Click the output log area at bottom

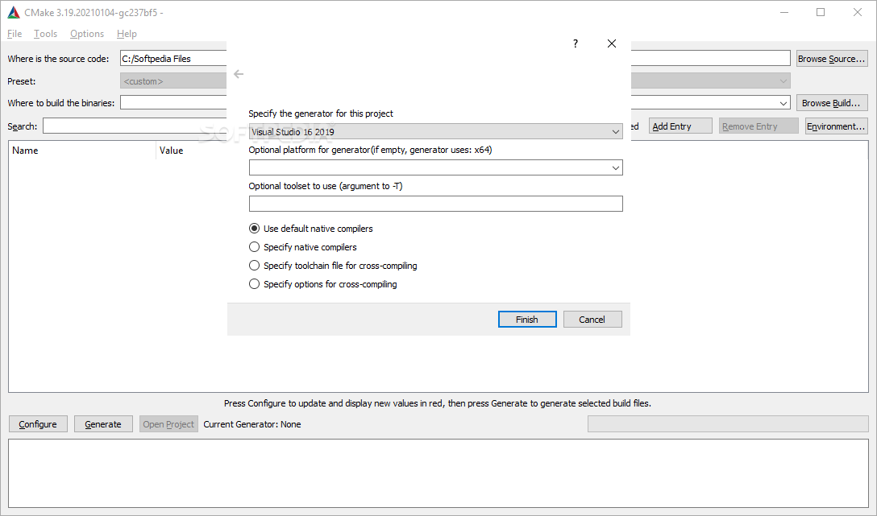coord(438,473)
